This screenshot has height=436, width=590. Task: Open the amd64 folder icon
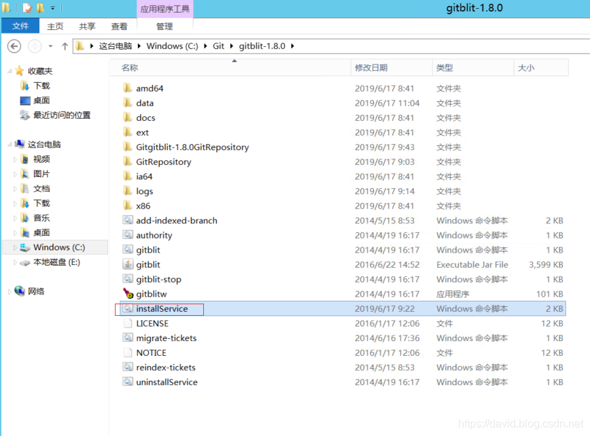pos(128,88)
